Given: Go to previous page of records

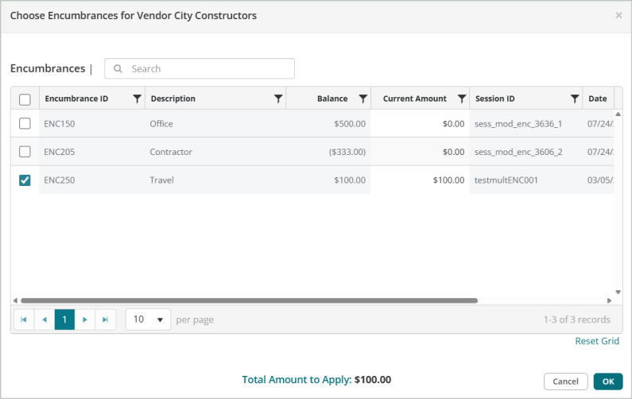Looking at the screenshot, I should [x=45, y=320].
